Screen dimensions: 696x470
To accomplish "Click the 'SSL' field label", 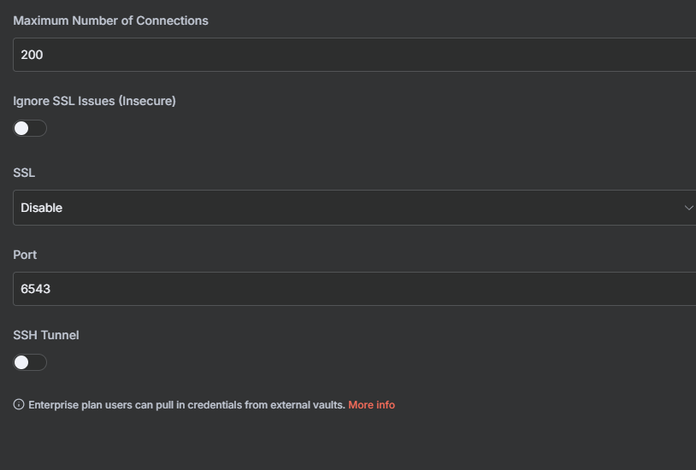I will click(x=24, y=173).
